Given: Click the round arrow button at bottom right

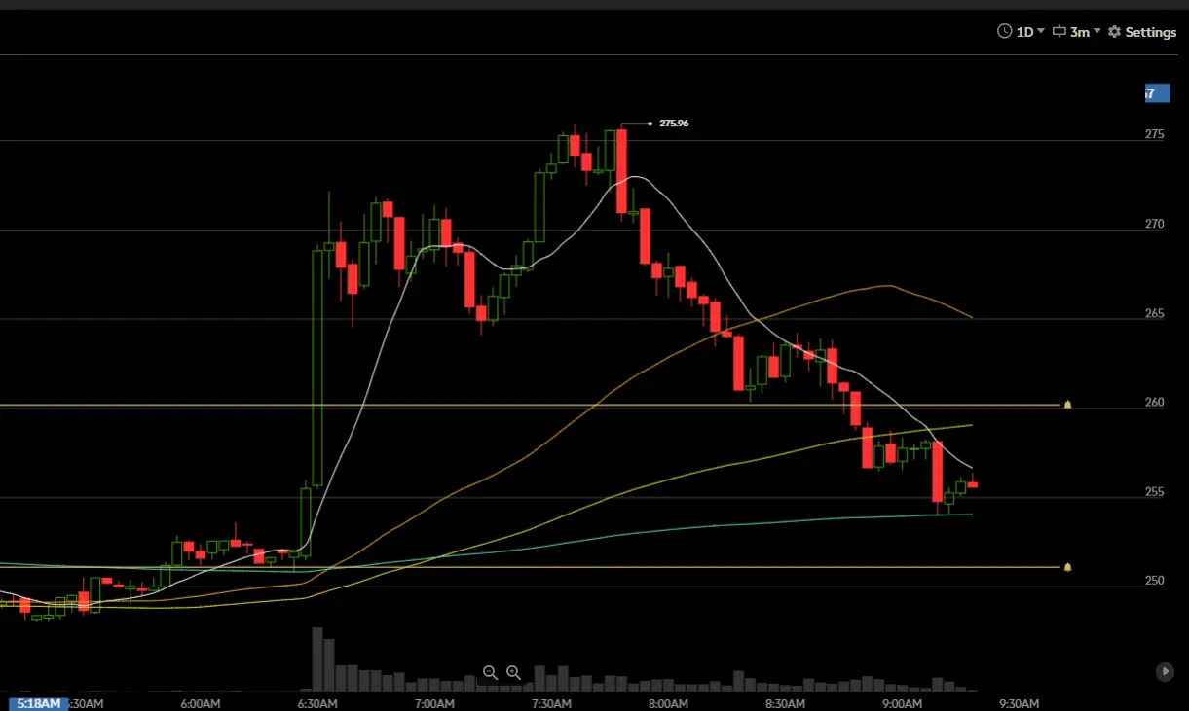Looking at the screenshot, I should [1165, 671].
